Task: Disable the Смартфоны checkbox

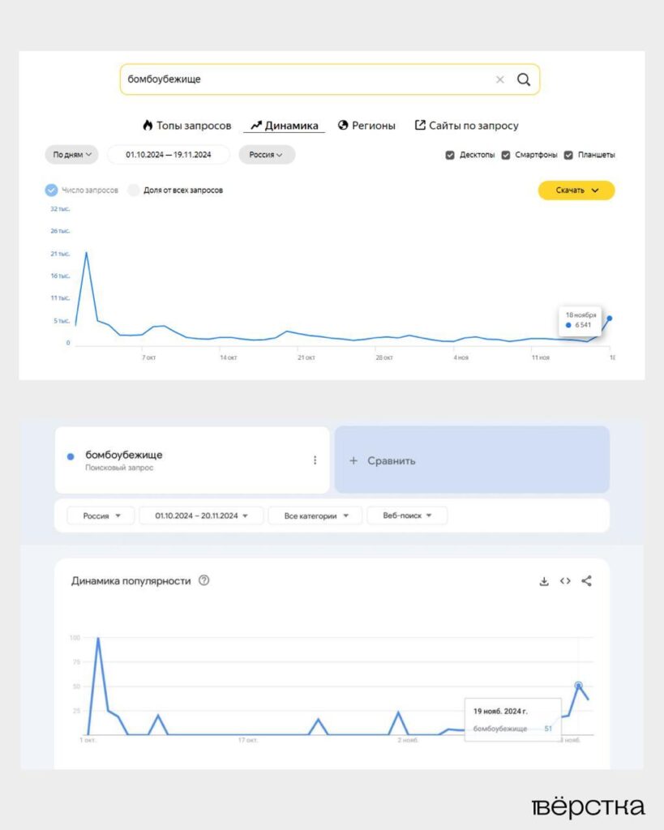Action: 507,153
